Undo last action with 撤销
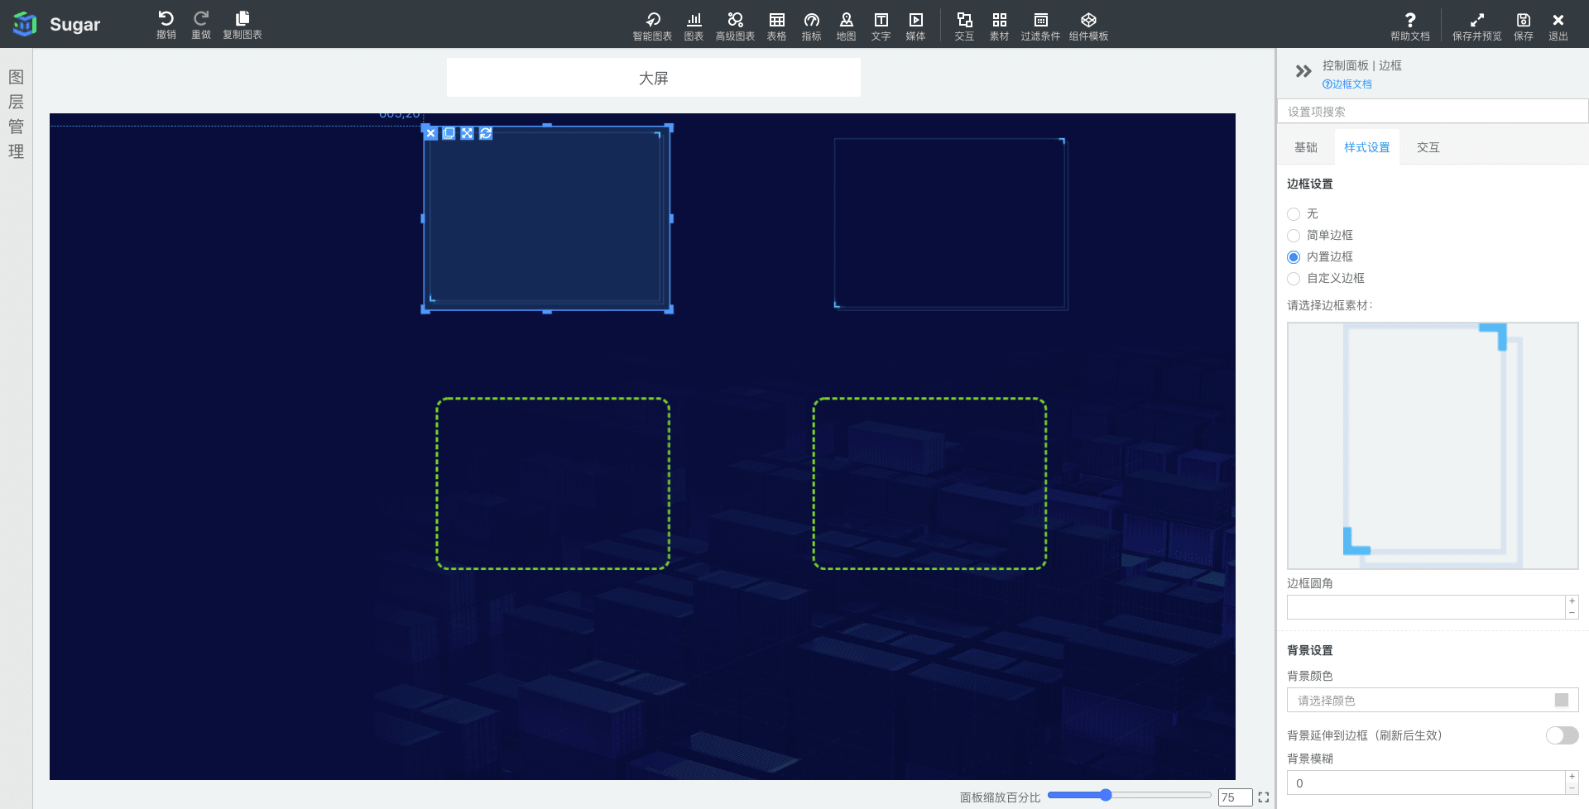 pyautogui.click(x=166, y=25)
